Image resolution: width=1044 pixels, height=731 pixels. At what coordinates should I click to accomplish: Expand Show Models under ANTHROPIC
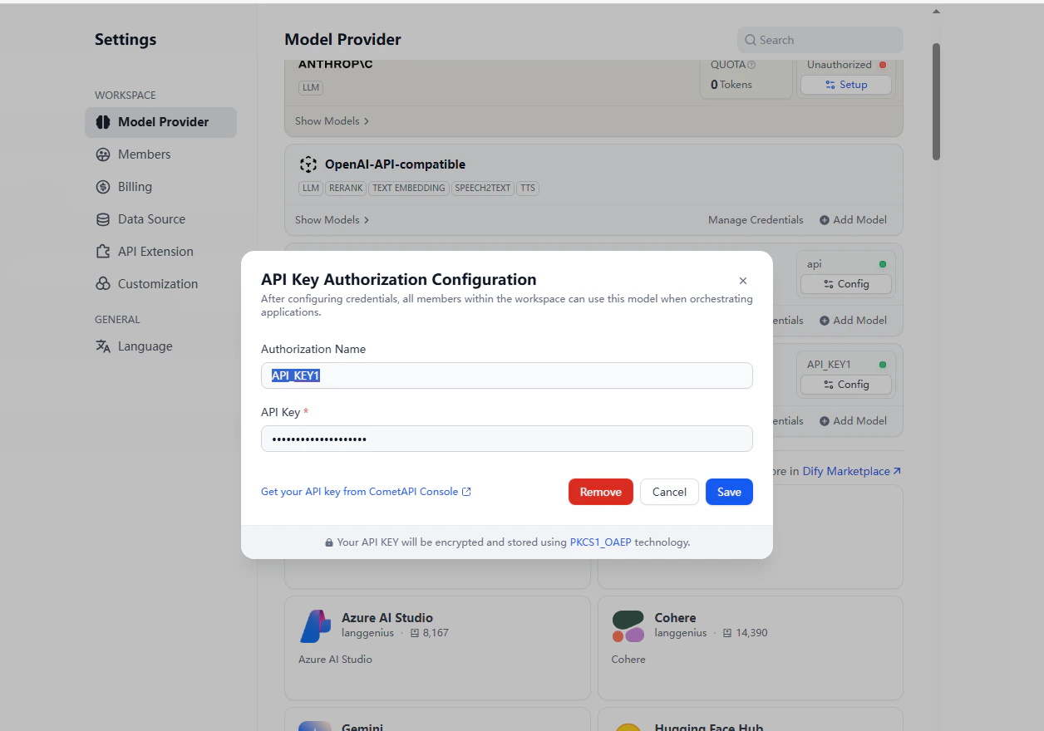[x=331, y=120]
